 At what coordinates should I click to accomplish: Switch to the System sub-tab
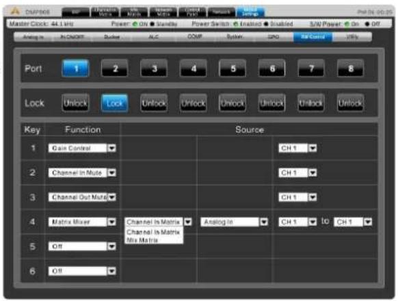tap(234, 37)
